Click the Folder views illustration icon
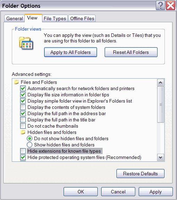 click(x=26, y=43)
